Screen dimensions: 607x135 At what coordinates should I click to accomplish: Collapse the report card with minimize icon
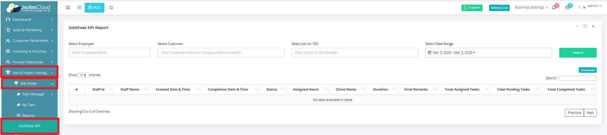pyautogui.click(x=577, y=26)
